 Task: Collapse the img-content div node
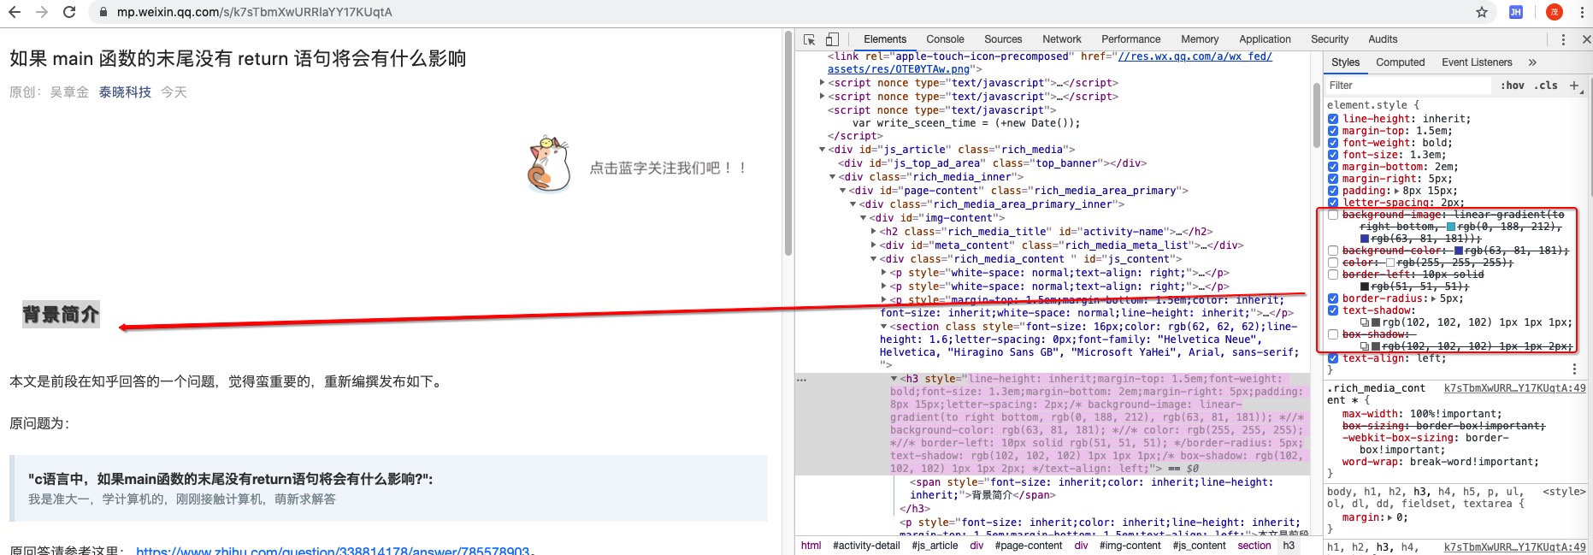point(864,218)
